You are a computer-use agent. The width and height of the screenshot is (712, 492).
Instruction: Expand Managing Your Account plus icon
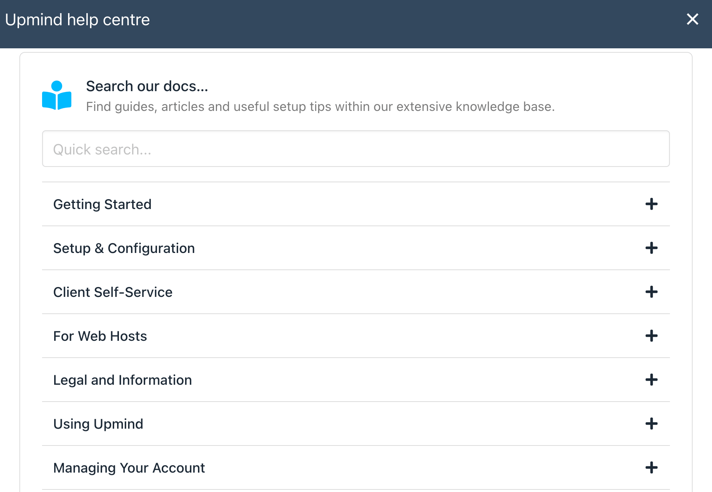[651, 467]
